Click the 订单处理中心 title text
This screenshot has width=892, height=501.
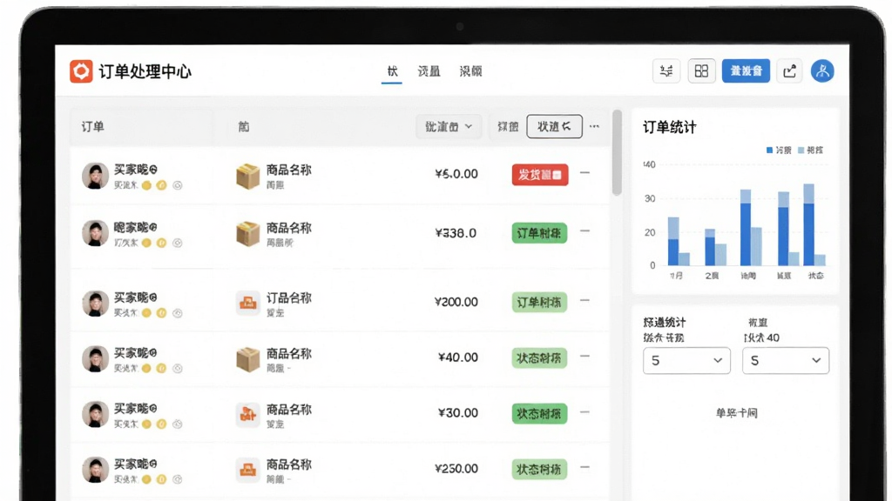pos(145,71)
